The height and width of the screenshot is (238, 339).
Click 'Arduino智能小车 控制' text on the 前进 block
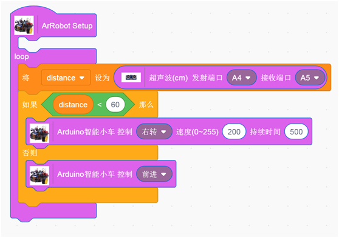tap(95, 174)
